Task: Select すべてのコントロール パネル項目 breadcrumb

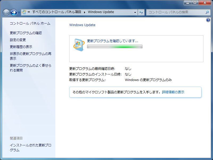Action: click(x=57, y=12)
